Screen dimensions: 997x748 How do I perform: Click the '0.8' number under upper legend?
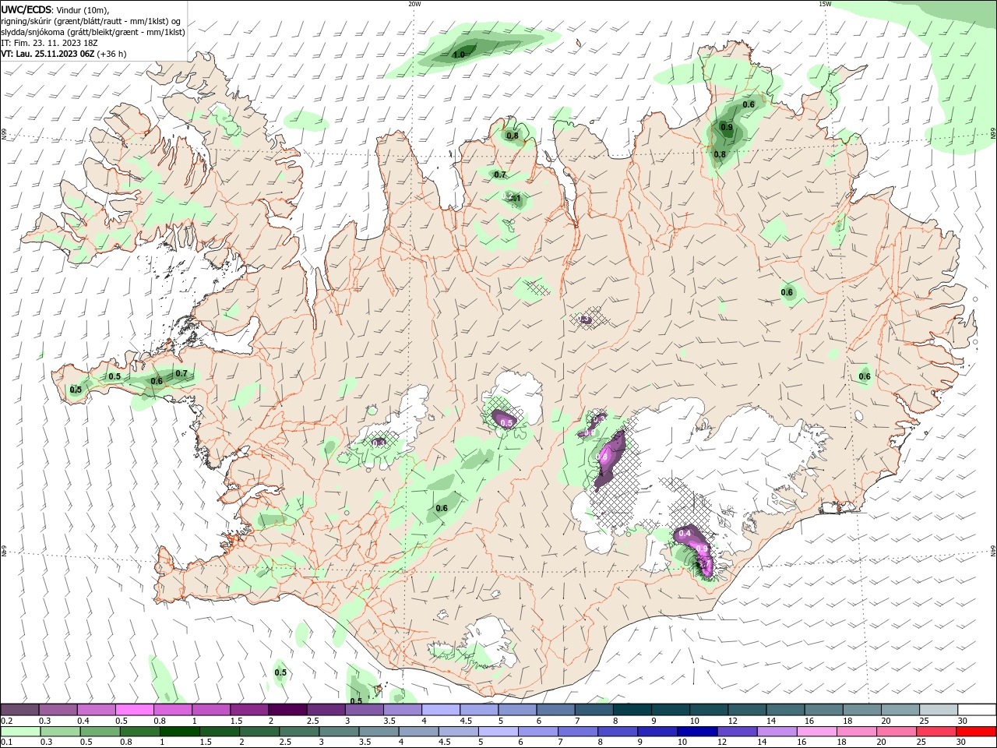160,721
